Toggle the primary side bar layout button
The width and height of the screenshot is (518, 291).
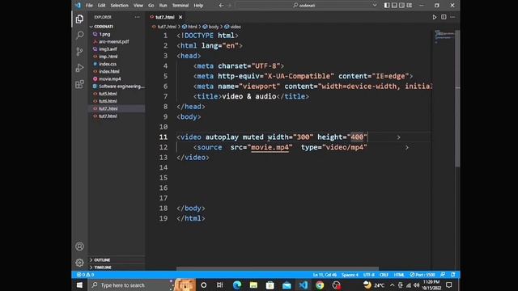(387, 6)
